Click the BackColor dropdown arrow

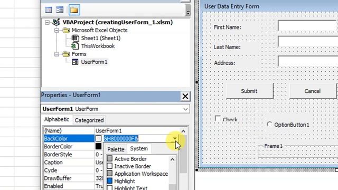[x=175, y=138]
